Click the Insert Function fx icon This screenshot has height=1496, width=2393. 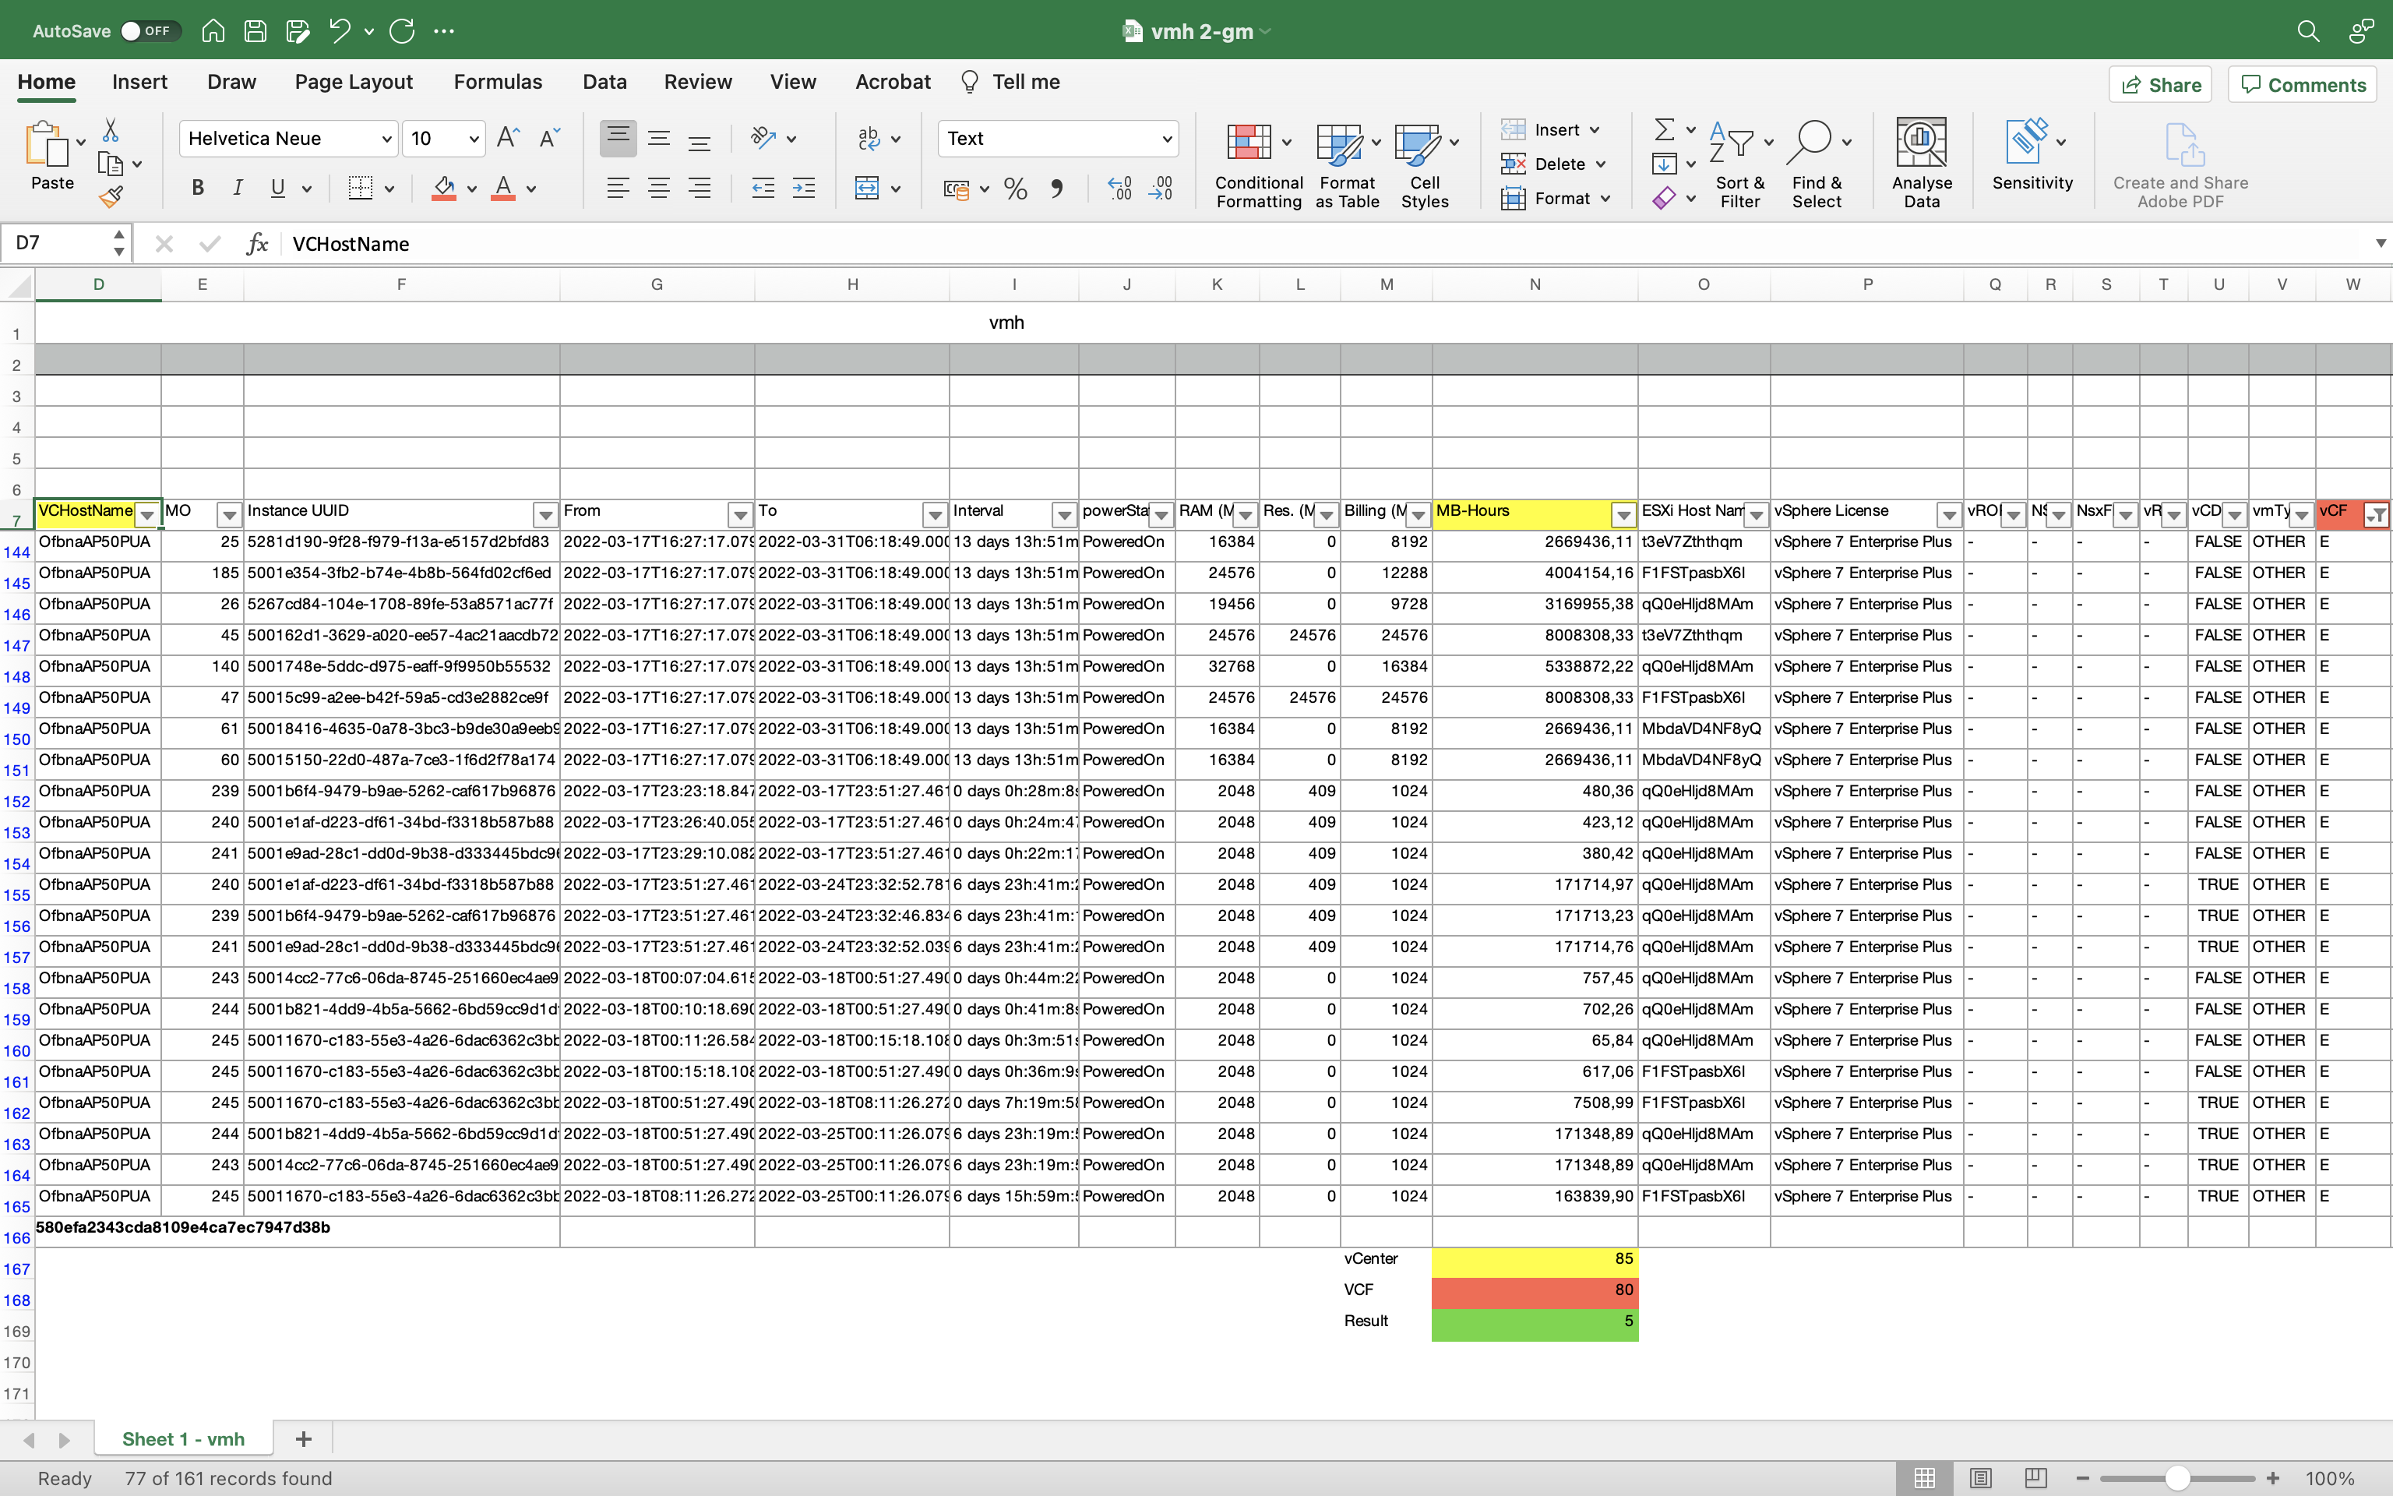257,243
